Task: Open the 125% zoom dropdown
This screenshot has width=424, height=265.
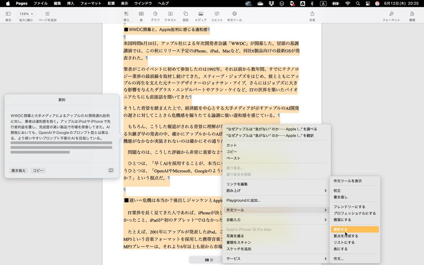Action: click(x=26, y=14)
